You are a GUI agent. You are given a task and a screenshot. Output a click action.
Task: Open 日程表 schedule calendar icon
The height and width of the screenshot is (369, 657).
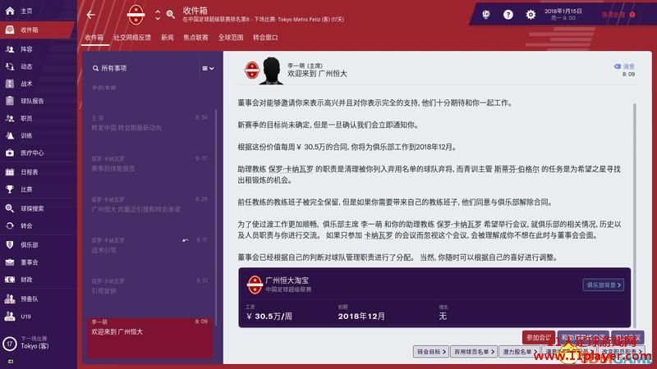click(10, 172)
